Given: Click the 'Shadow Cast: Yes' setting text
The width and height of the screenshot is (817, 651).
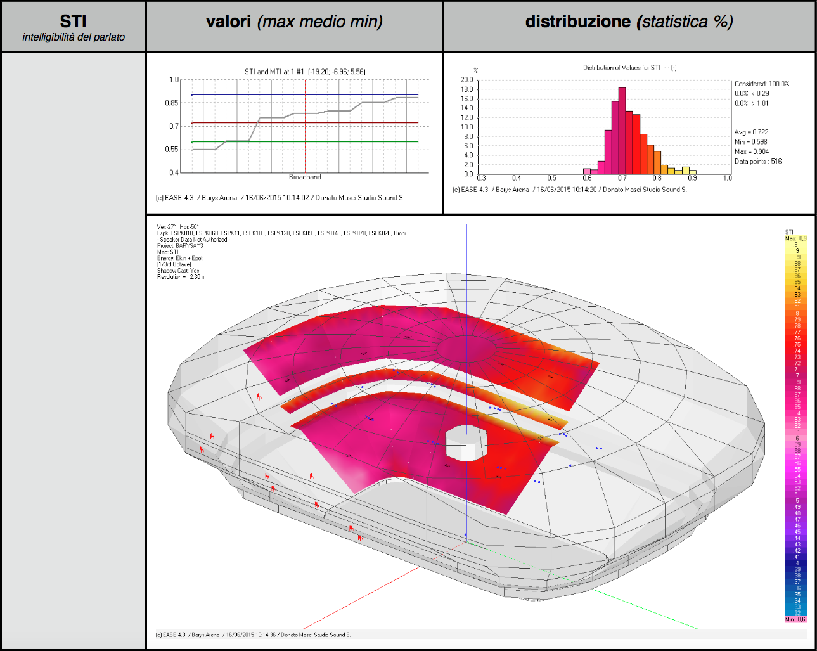Looking at the screenshot, I should click(178, 271).
